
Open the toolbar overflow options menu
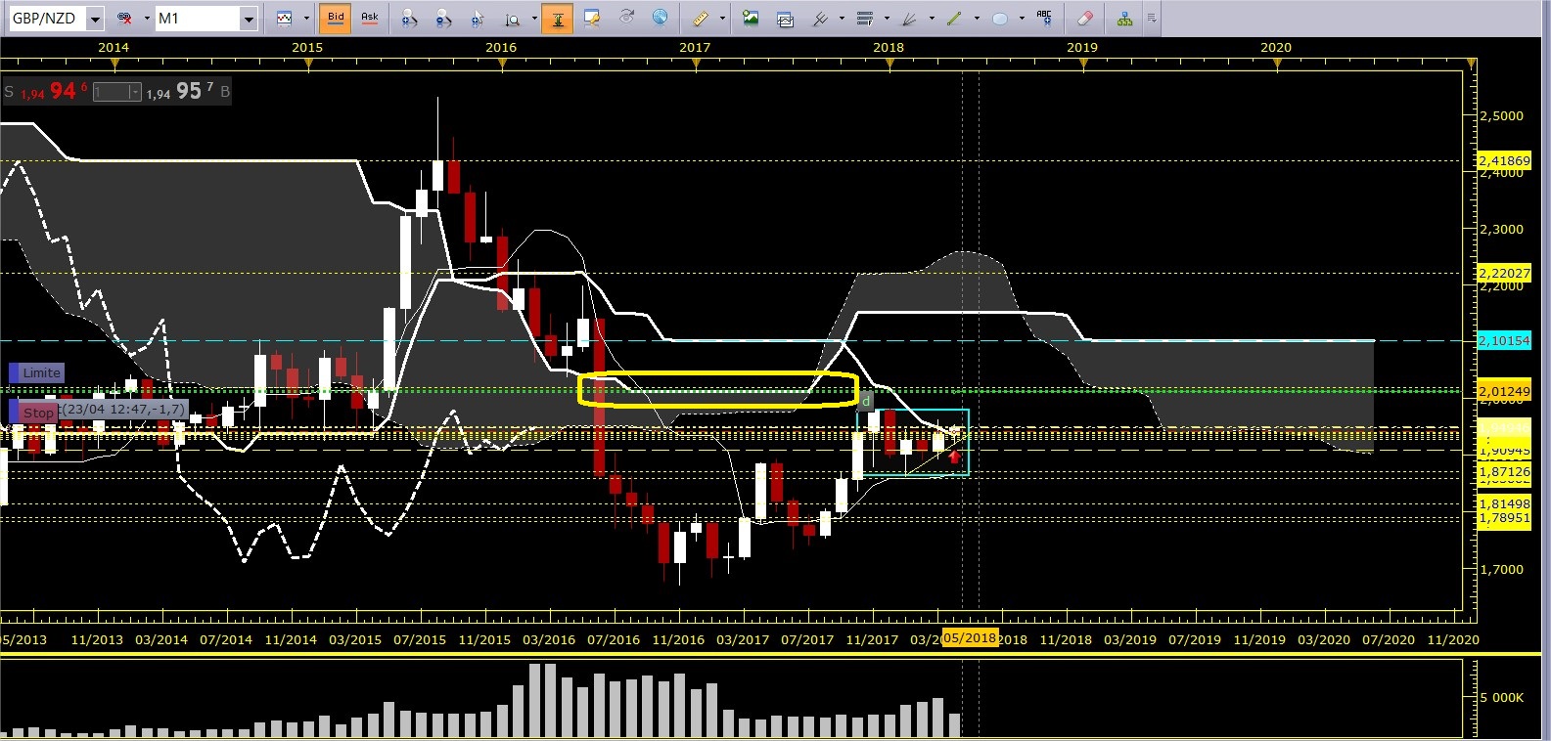[1152, 19]
